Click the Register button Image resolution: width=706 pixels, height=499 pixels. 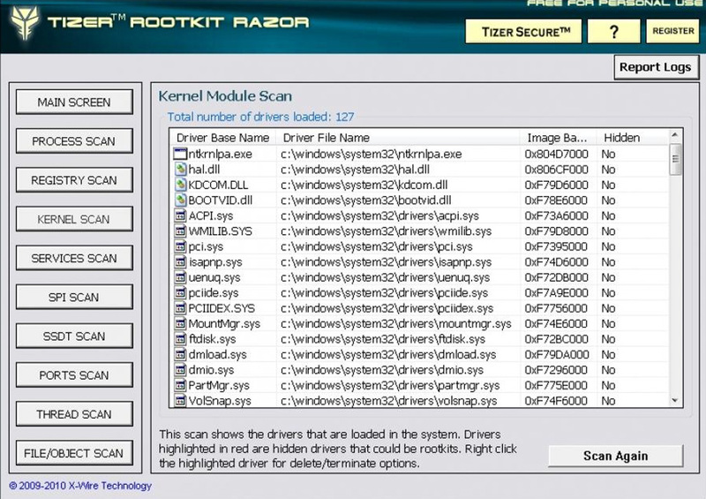click(672, 31)
